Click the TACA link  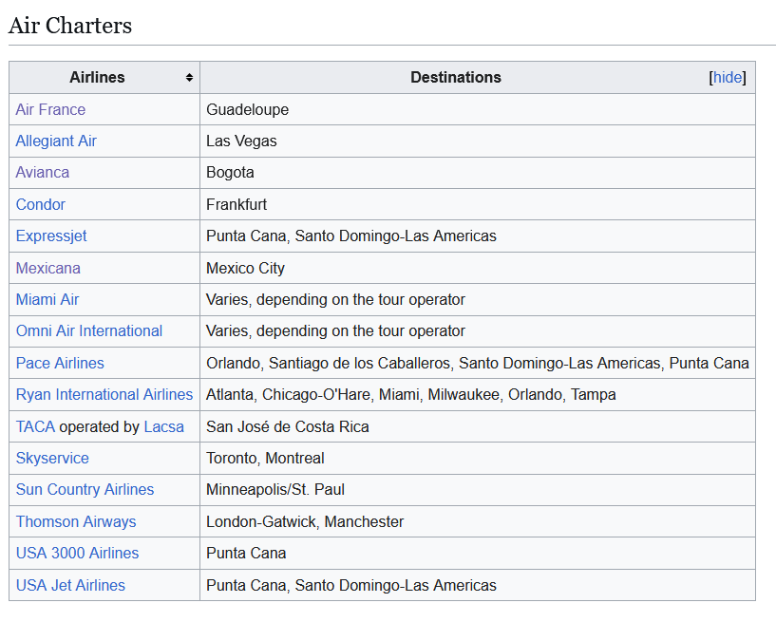pos(35,426)
